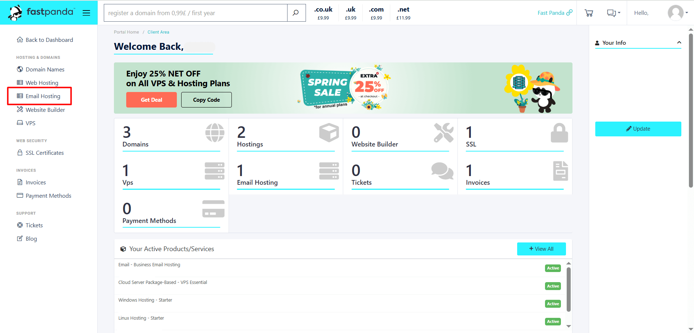Open Domain Names in sidebar
Screen dimensions: 694x333
coord(41,69)
